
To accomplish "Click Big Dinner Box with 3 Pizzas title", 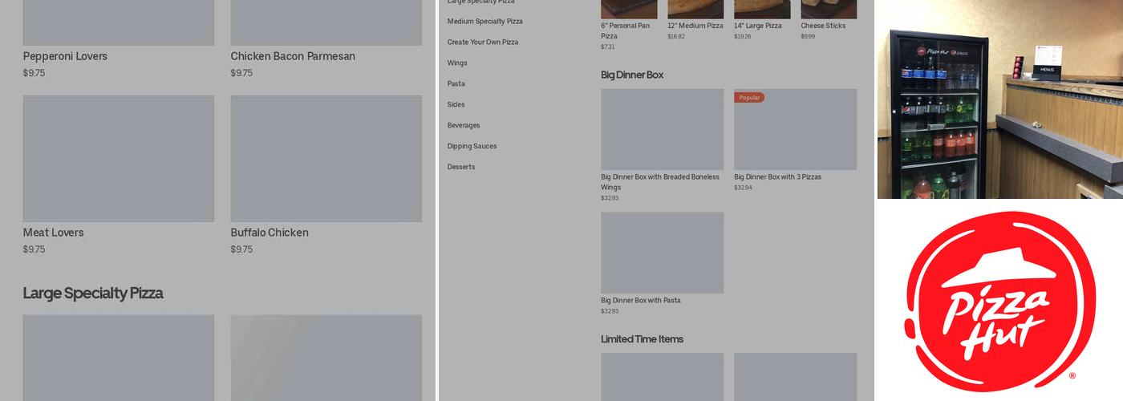I will pos(778,177).
